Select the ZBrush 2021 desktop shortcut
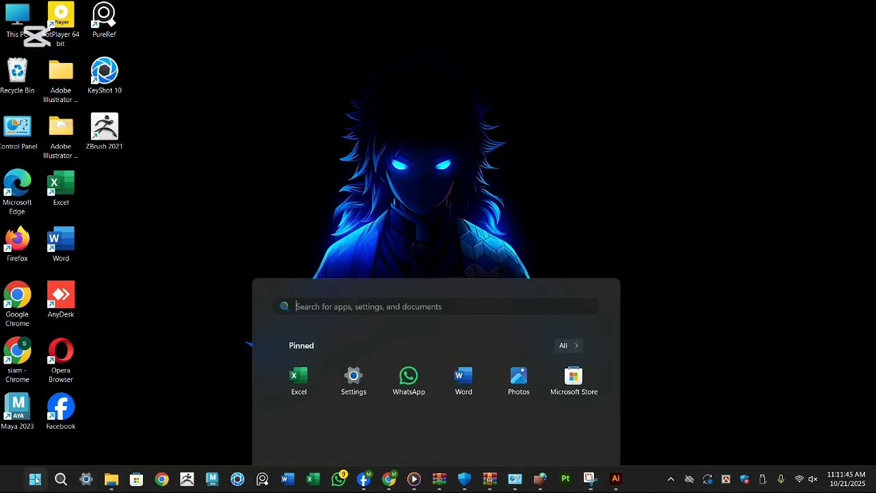The width and height of the screenshot is (876, 493). 104,132
